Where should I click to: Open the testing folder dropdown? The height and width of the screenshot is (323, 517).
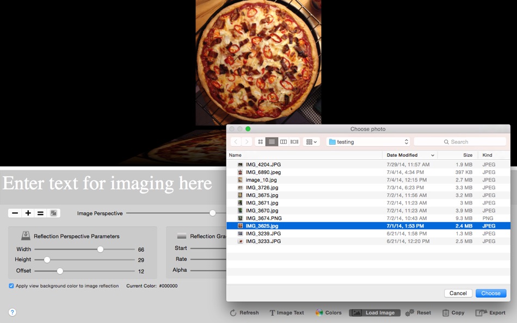point(368,141)
